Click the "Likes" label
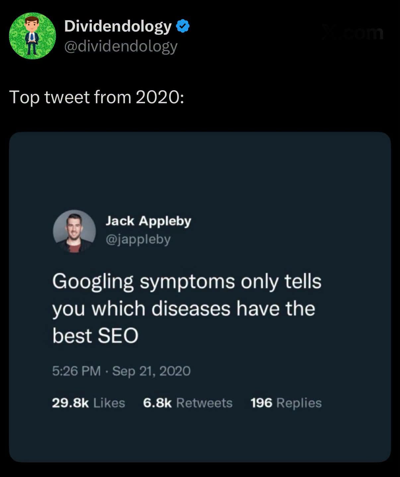Image resolution: width=400 pixels, height=477 pixels. tap(109, 403)
